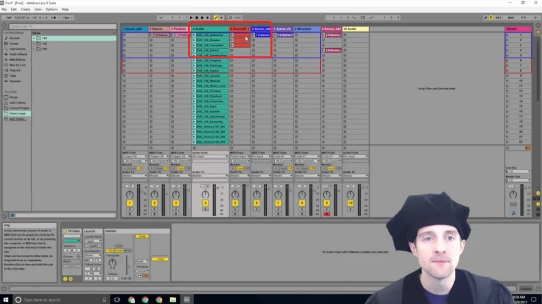Click the transport Record button
Viewport: 542px width, 304px height.
(202, 18)
